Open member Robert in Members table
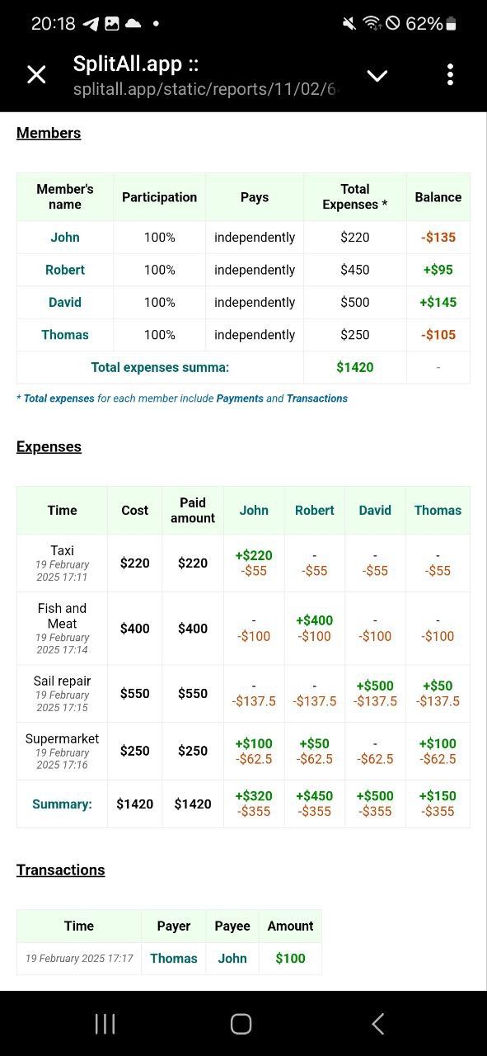 (x=65, y=270)
